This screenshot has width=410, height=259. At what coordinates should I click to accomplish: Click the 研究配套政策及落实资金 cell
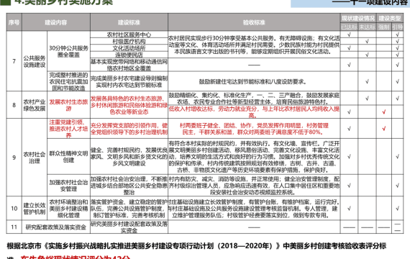click(56, 227)
